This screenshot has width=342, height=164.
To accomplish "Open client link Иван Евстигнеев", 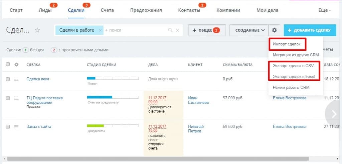I will (198, 100).
